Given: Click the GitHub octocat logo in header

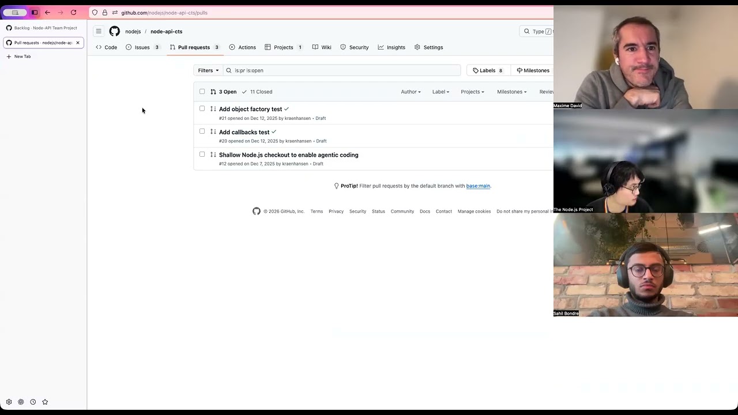Looking at the screenshot, I should [115, 31].
